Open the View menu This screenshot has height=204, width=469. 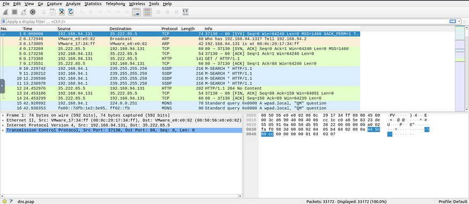pos(29,4)
